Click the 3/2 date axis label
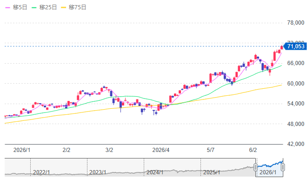The height and width of the screenshot is (178, 307). [x=109, y=150]
